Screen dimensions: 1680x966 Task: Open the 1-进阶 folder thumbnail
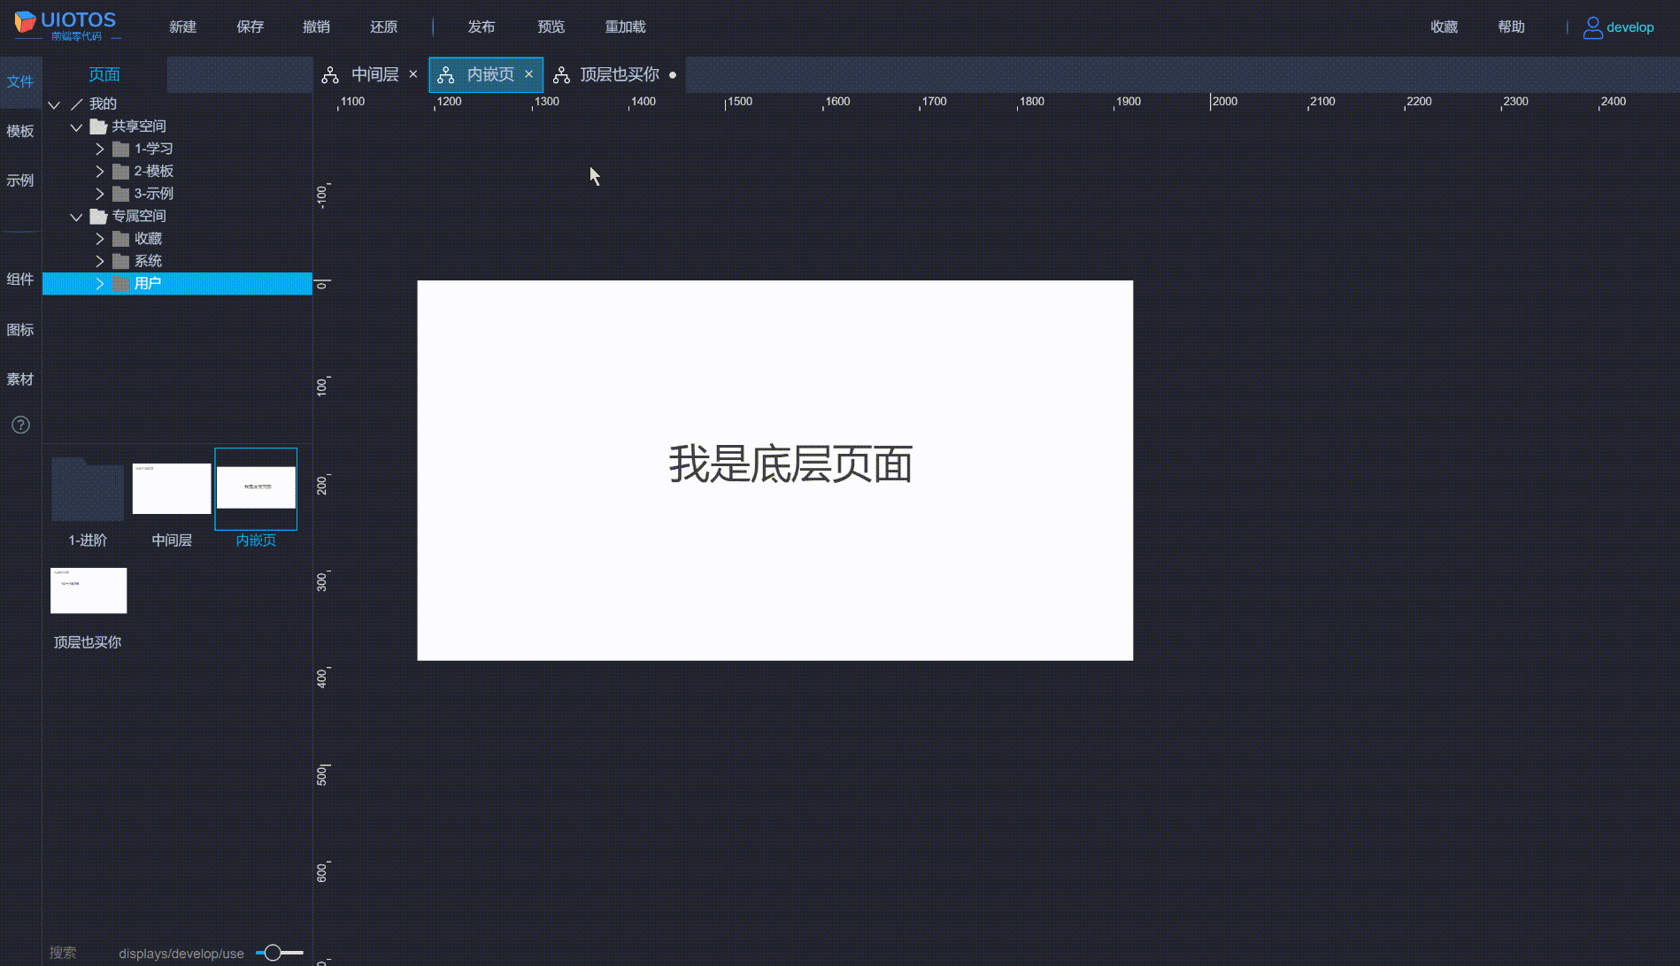88,488
